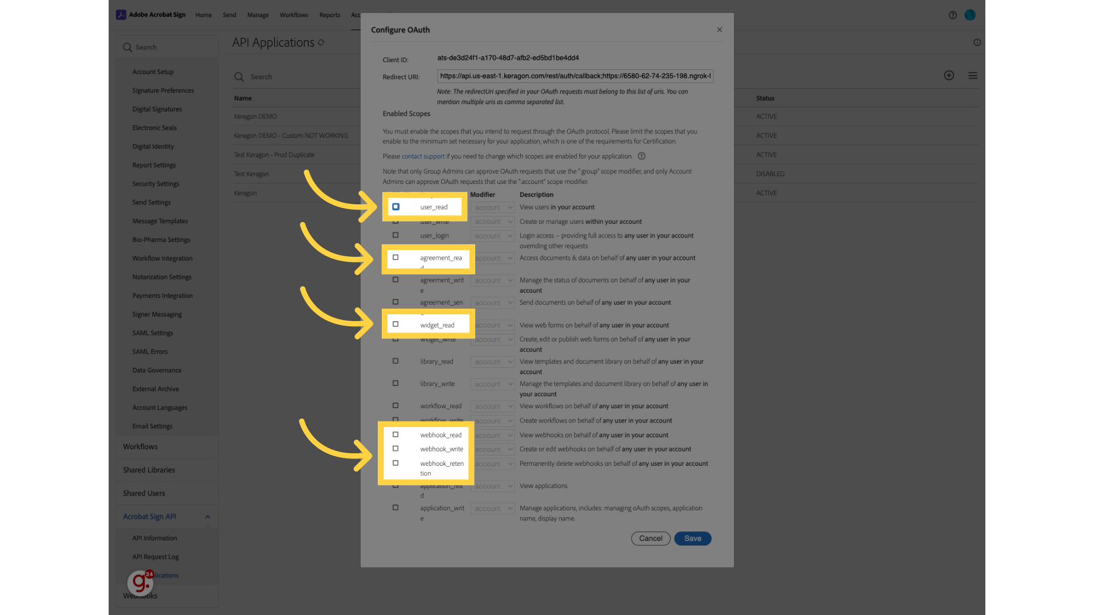Check the widget_read scope

pos(395,324)
